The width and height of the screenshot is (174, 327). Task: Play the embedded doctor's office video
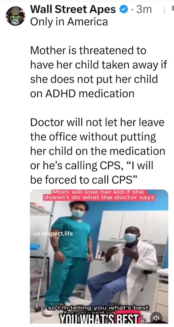[99, 256]
